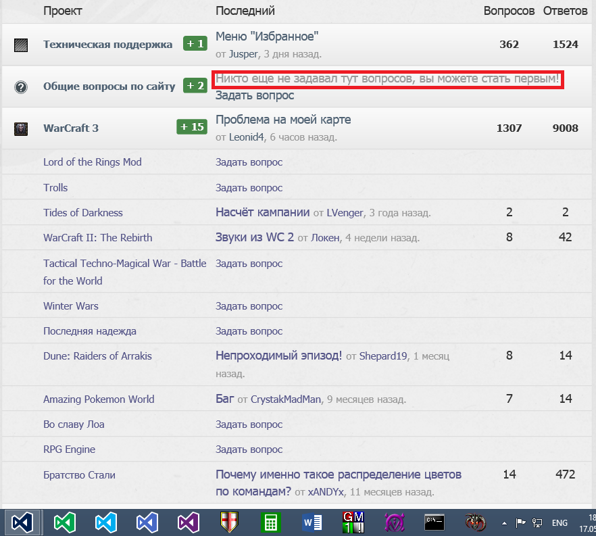Viewport: 596px width, 536px height.
Task: Launch the green calculator taskbar icon
Action: pos(270,522)
